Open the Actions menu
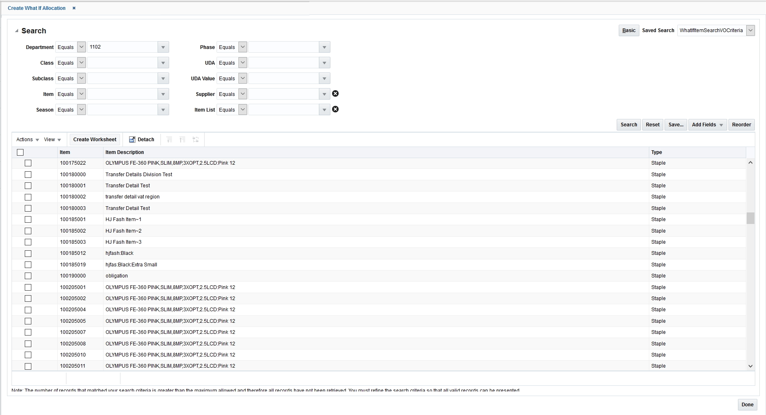The width and height of the screenshot is (766, 415). click(27, 140)
